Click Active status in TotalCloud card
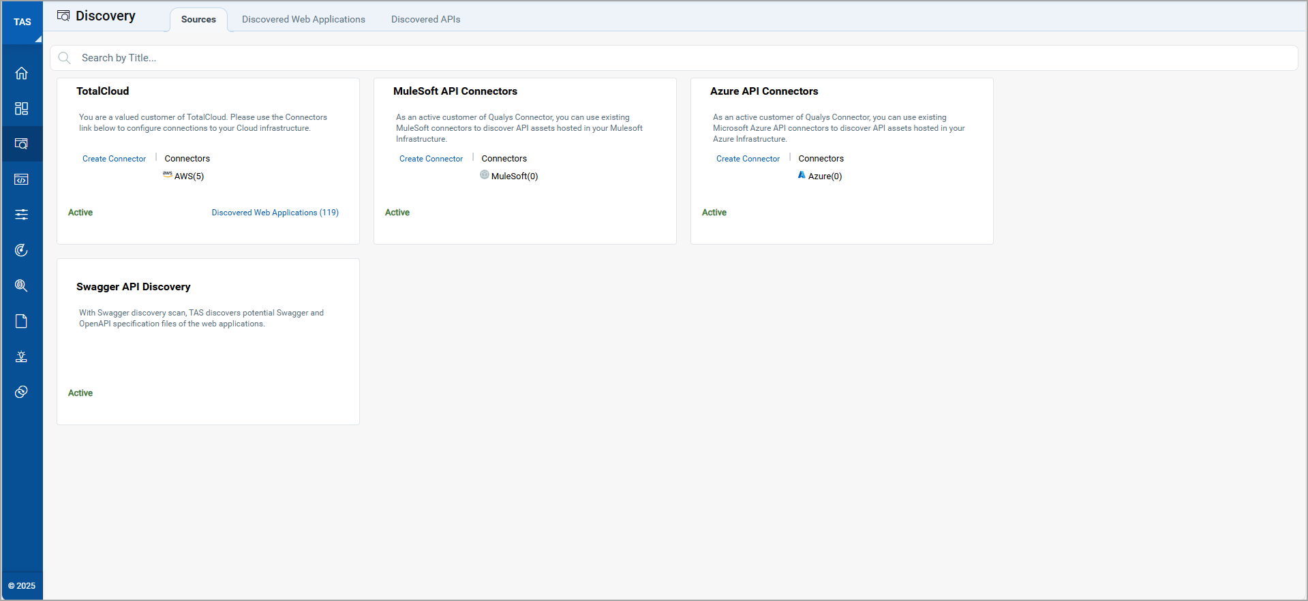 (x=80, y=213)
